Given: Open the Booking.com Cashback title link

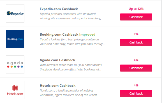Looking at the screenshot, I should (59, 35).
